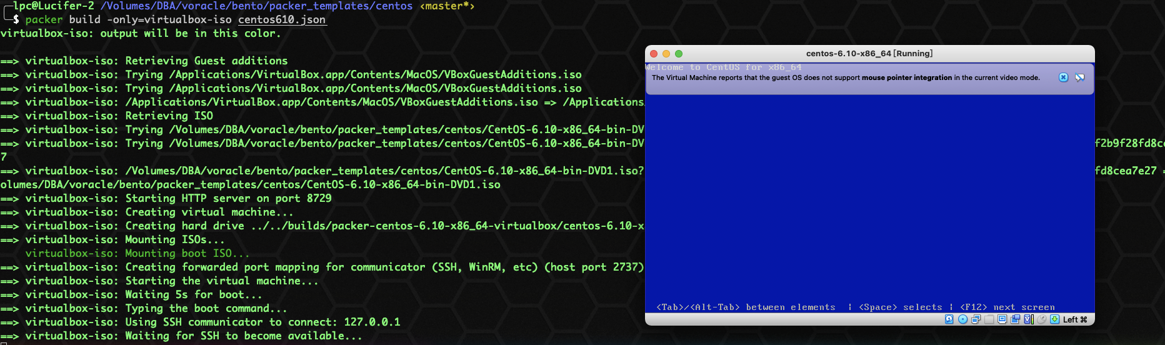This screenshot has height=345, width=1165.
Task: Dismiss the mouse pointer integration notification
Action: 1063,77
